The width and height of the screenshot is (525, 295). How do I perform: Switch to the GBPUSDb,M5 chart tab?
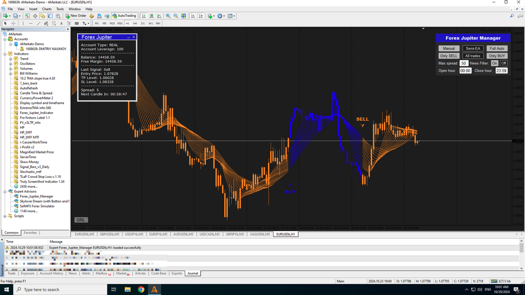[109, 234]
